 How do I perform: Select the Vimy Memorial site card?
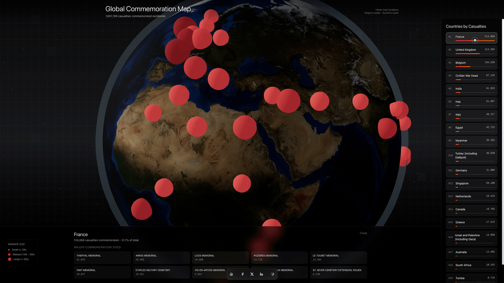pos(102,272)
